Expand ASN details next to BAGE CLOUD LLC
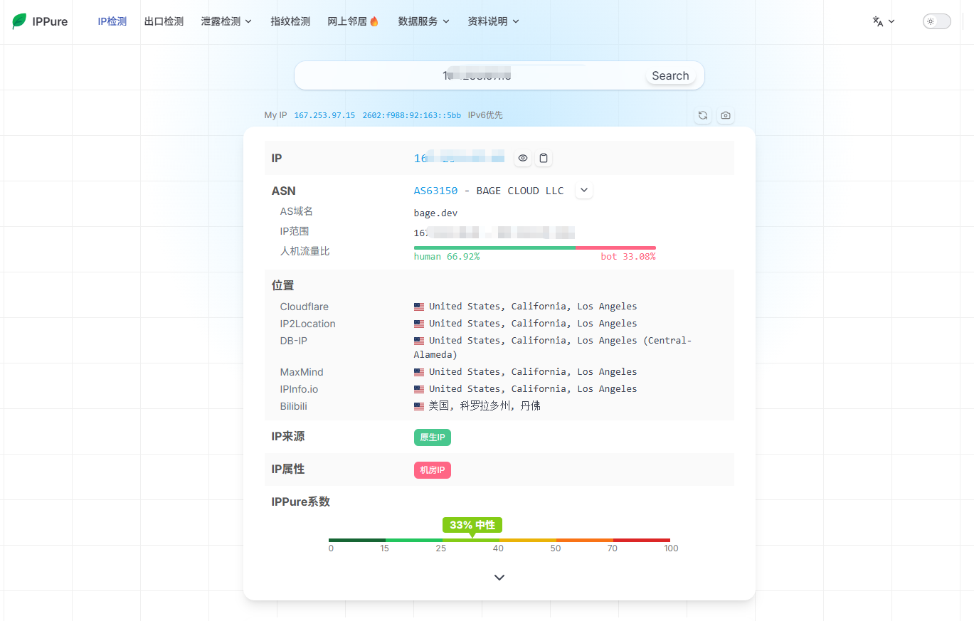This screenshot has width=974, height=621. pos(584,191)
